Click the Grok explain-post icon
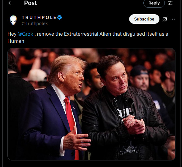Screen dimensions: 182x167 pyautogui.click(x=165, y=19)
